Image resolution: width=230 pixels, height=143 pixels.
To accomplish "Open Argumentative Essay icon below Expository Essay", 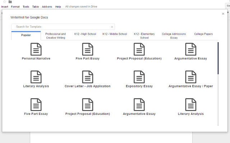I will pyautogui.click(x=139, y=104).
